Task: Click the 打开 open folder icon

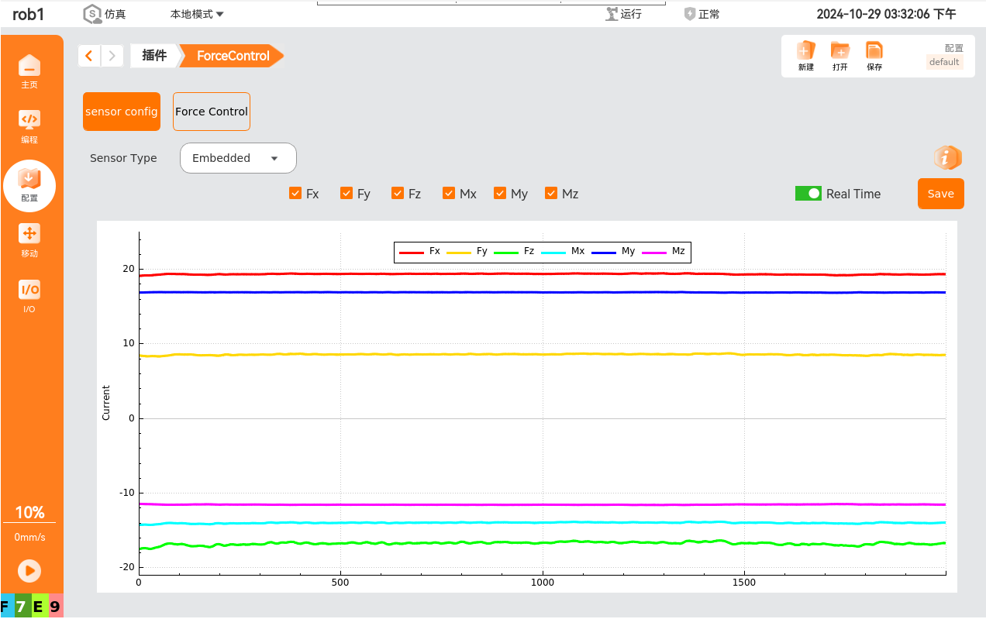Action: click(x=840, y=52)
